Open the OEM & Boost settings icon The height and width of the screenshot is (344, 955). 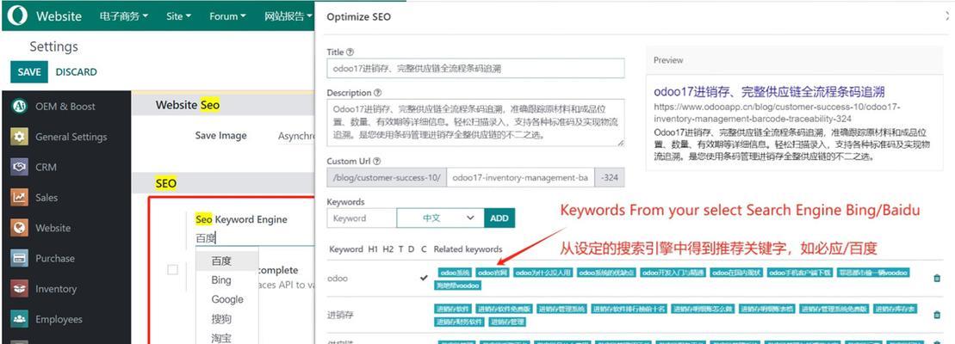pyautogui.click(x=20, y=107)
